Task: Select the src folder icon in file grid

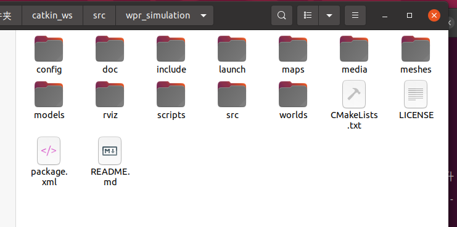Action: [x=232, y=94]
